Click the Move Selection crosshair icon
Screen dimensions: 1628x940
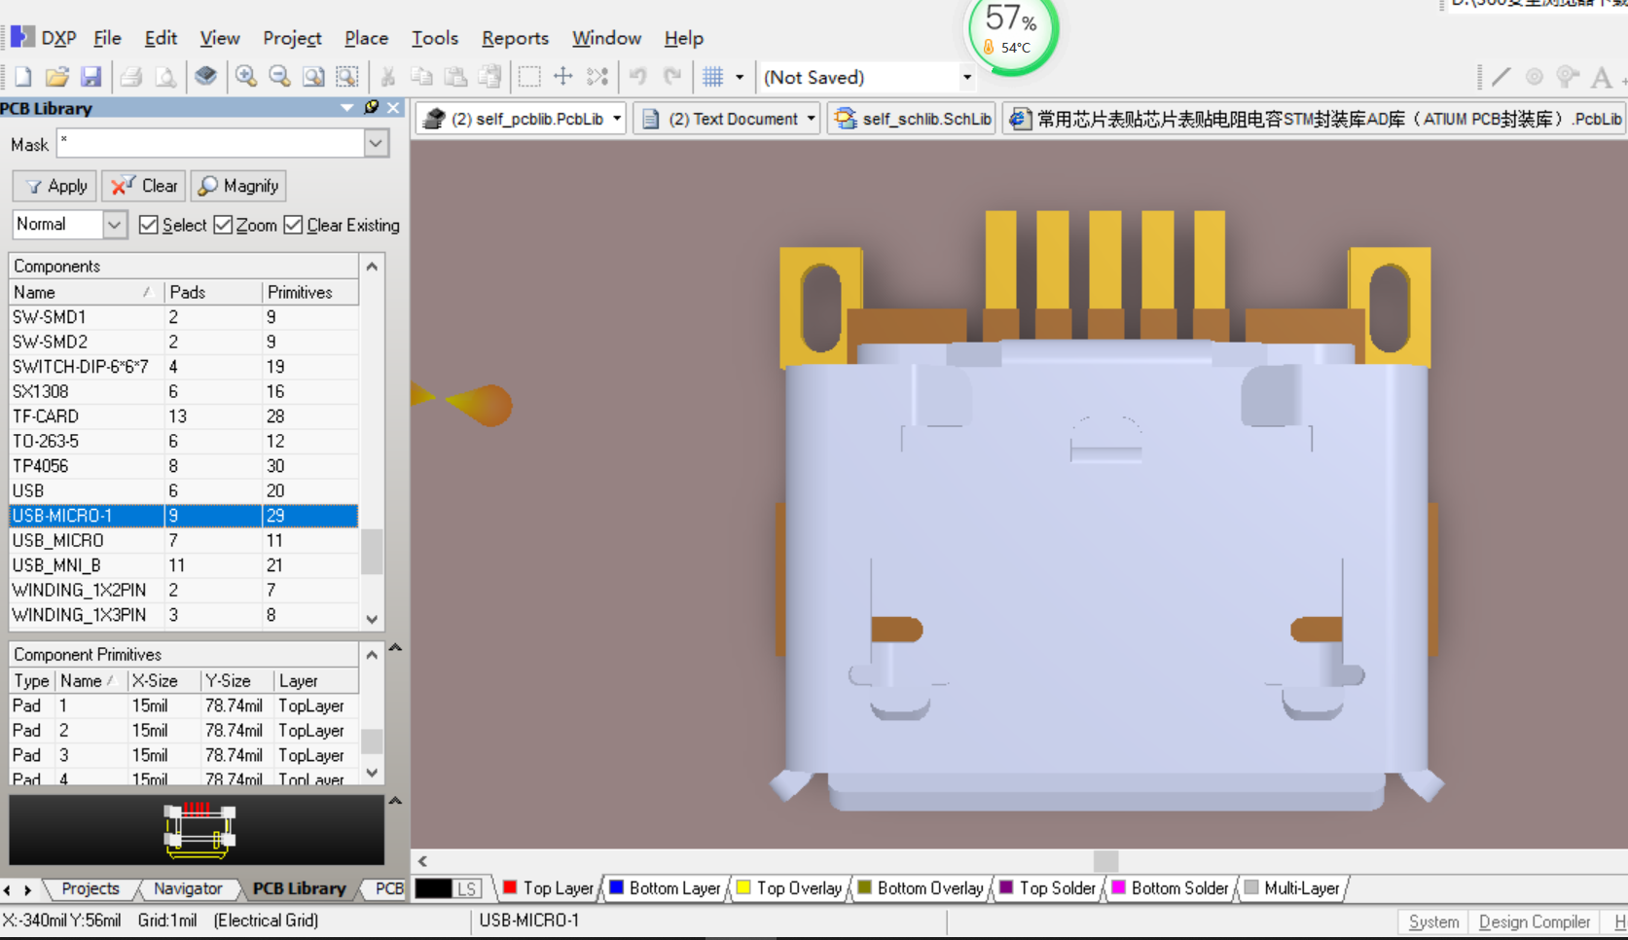click(563, 76)
